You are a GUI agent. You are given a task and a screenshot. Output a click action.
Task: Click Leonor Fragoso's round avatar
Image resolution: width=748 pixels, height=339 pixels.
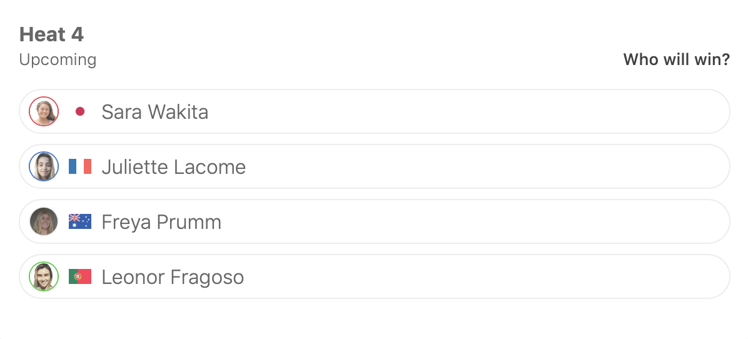click(x=44, y=277)
